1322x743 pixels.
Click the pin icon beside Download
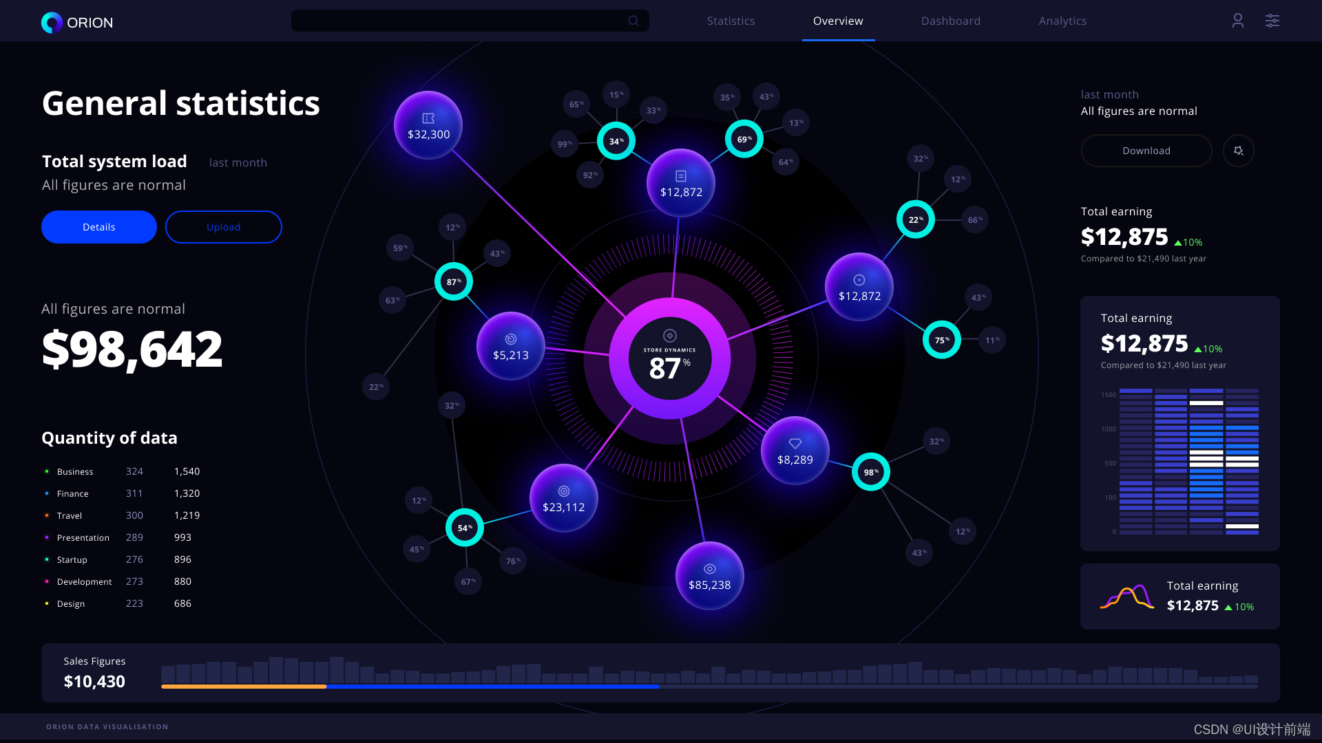[x=1238, y=151]
